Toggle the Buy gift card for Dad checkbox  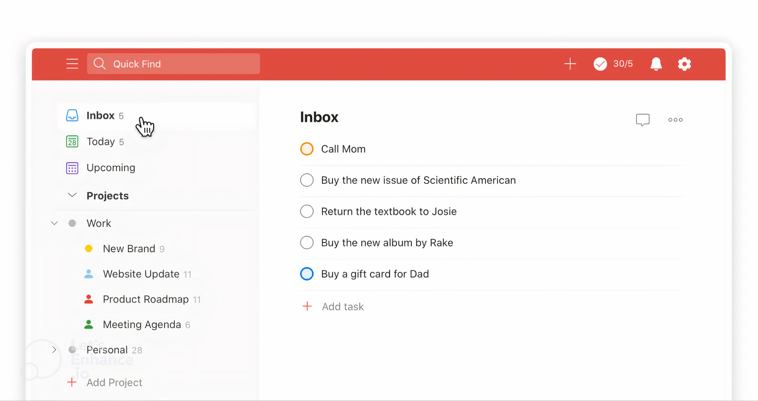(307, 273)
